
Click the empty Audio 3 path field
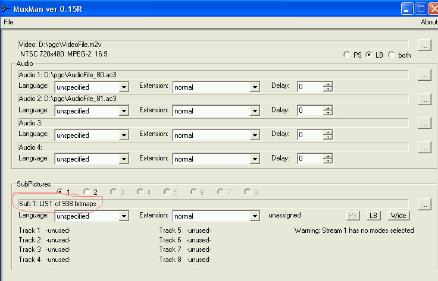coord(214,123)
